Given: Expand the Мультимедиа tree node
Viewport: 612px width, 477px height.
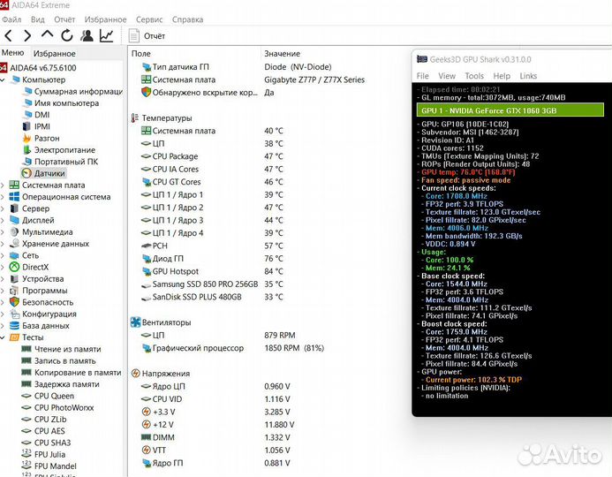Looking at the screenshot, I should [3, 231].
